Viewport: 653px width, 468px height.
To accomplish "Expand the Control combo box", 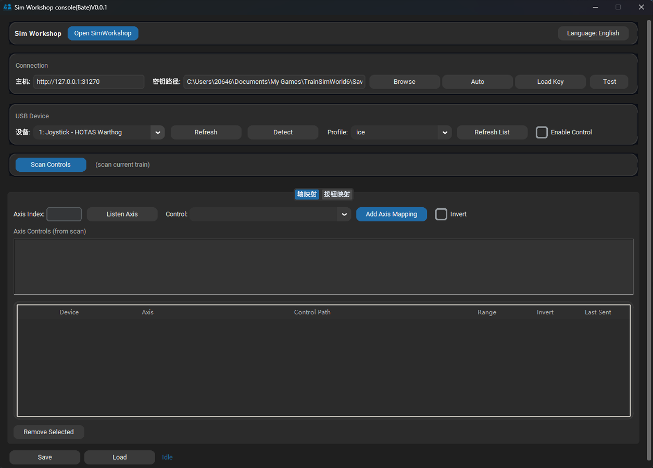I will (x=344, y=214).
